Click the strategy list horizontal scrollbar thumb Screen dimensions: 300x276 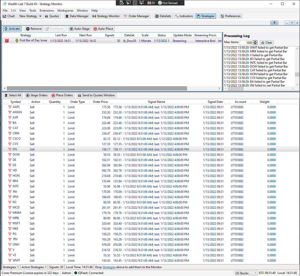97,88
